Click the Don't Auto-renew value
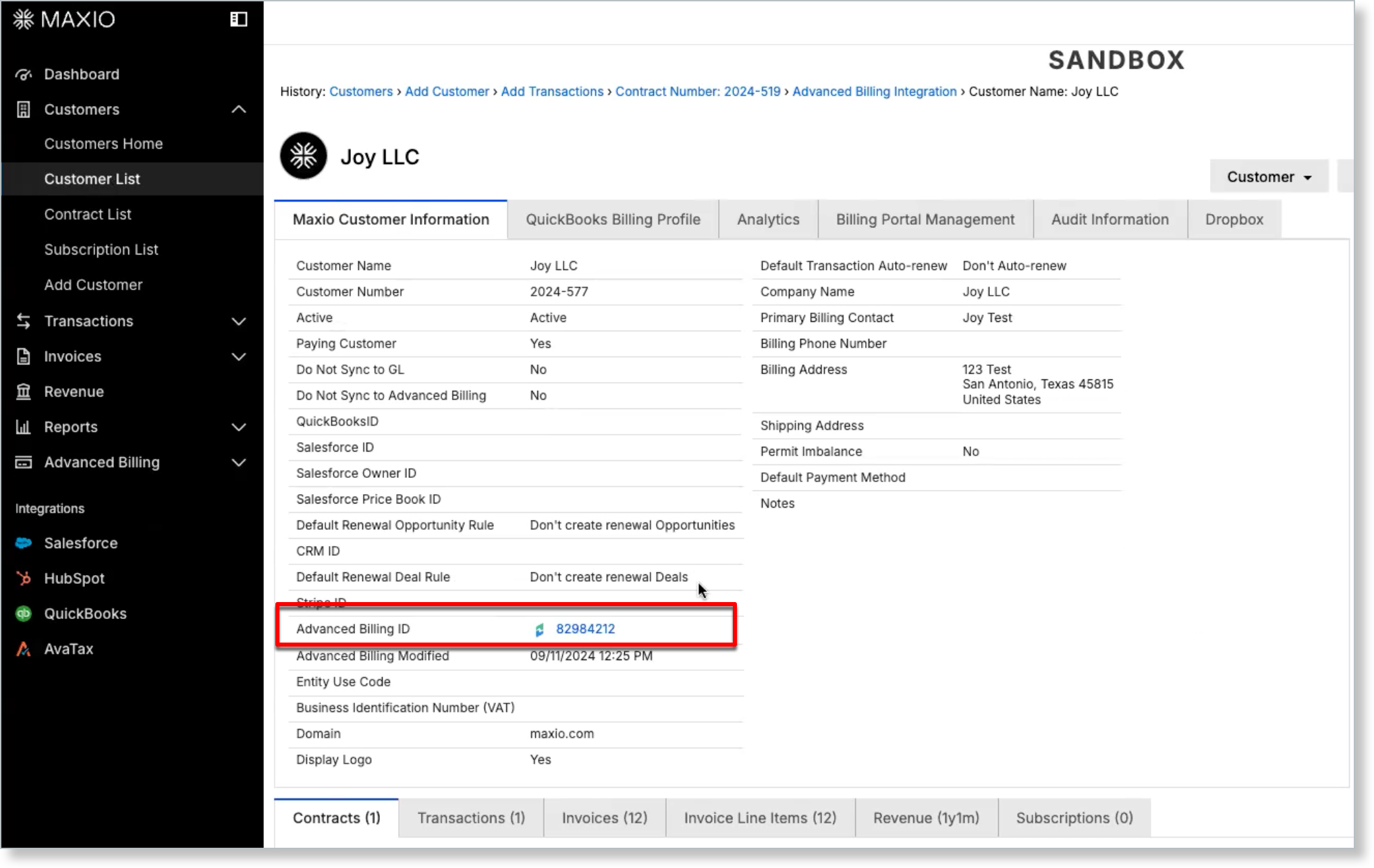The width and height of the screenshot is (1374, 868). click(1014, 266)
